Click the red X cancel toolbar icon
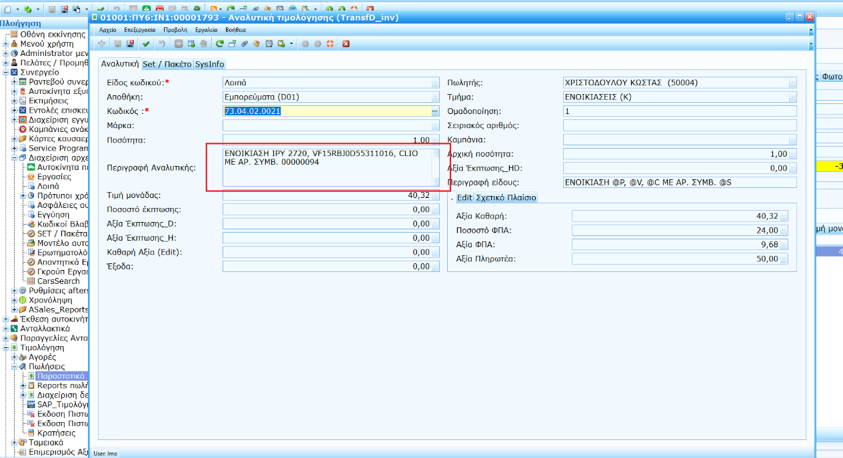The height and width of the screenshot is (458, 843). pyautogui.click(x=346, y=44)
